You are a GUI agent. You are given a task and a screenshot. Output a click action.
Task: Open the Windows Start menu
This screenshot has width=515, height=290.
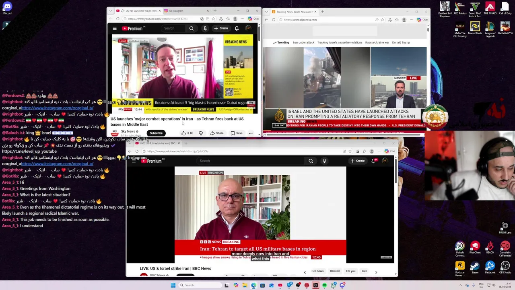coord(173,285)
